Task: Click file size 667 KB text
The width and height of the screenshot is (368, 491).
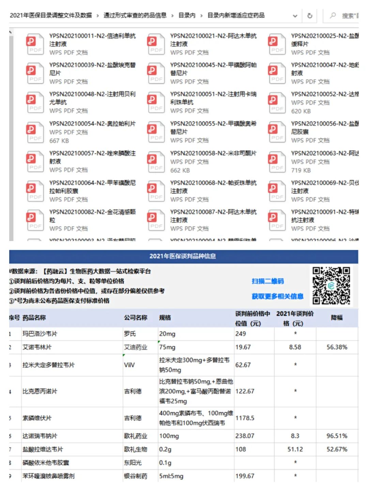Action: pyautogui.click(x=59, y=141)
